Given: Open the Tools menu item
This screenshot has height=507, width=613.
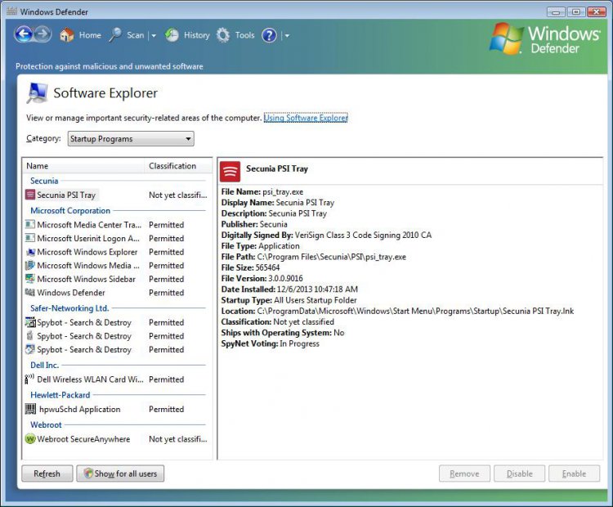Looking at the screenshot, I should pyautogui.click(x=244, y=35).
